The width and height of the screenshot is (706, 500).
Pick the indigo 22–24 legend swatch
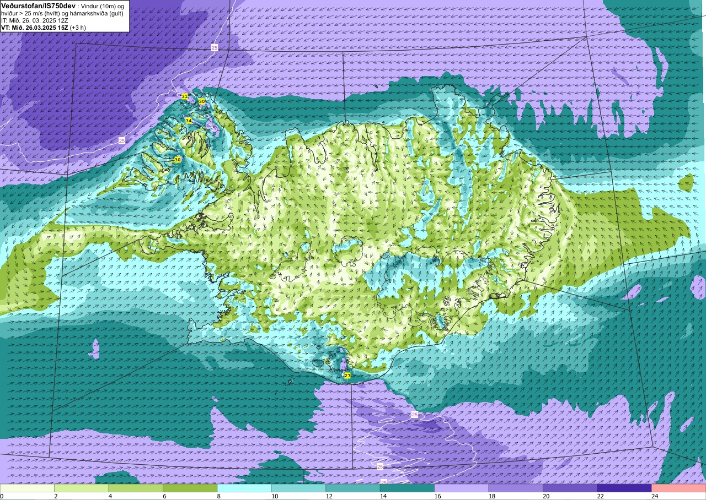(x=624, y=488)
